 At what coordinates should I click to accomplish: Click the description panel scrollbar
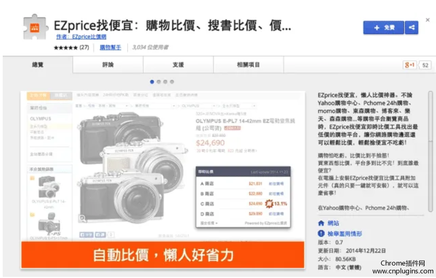431,152
